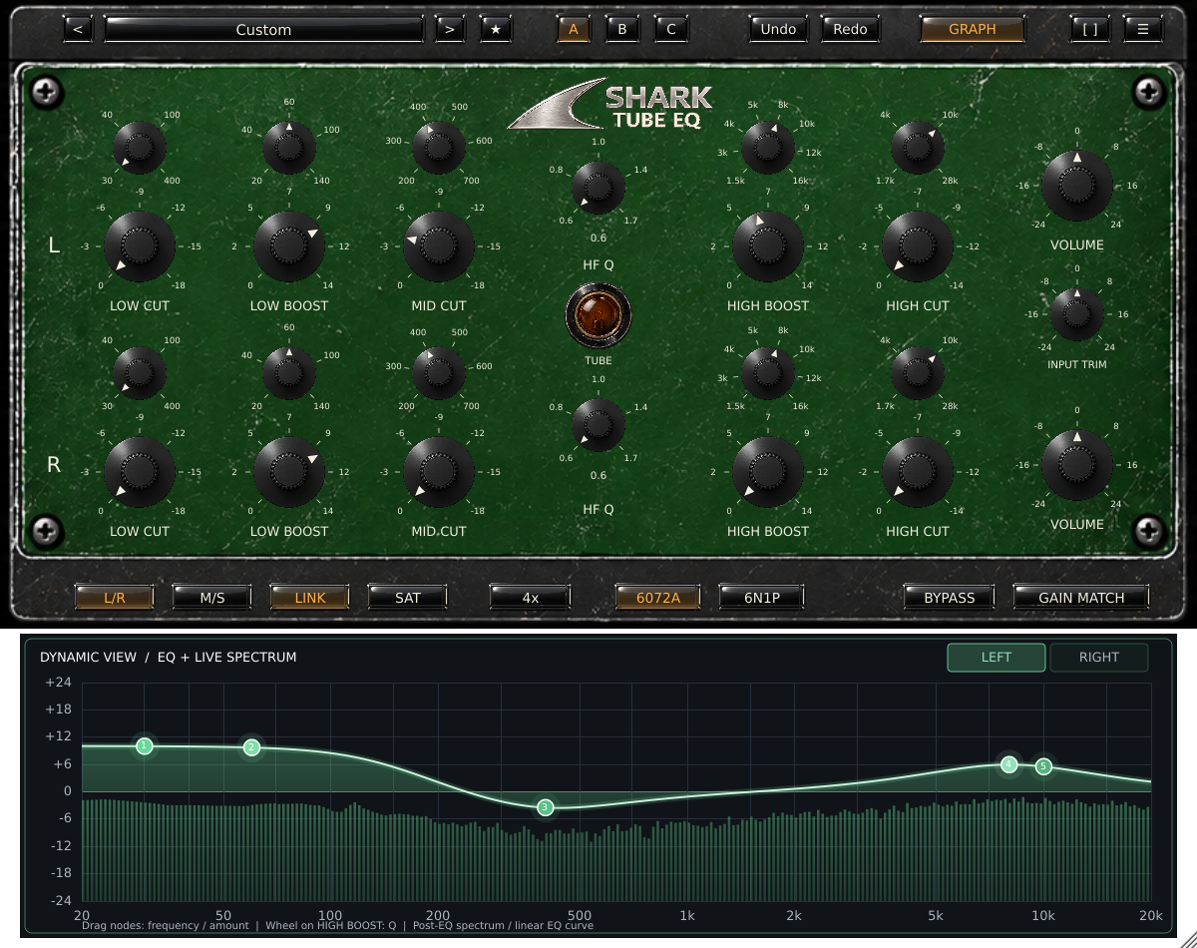Switch graph to RIGHT channel tab
This screenshot has height=948, width=1197.
tap(1099, 657)
